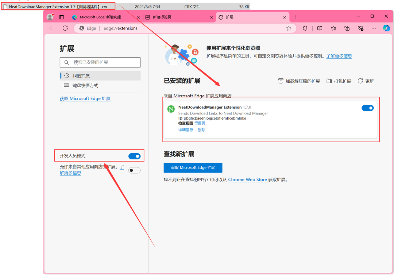Click the search magnifier icon
The image size is (394, 275).
tap(67, 62)
